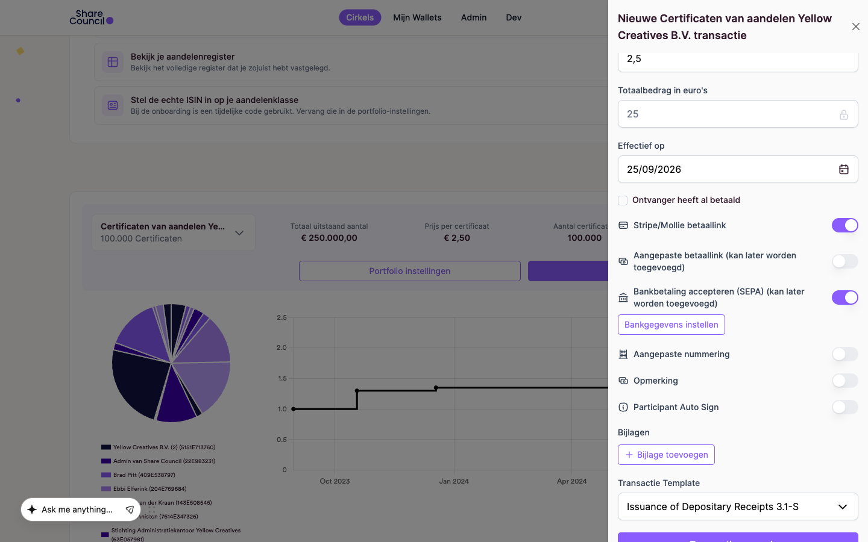Close the Nieuwe Certificaten transactie panel
The image size is (868, 542).
click(856, 26)
